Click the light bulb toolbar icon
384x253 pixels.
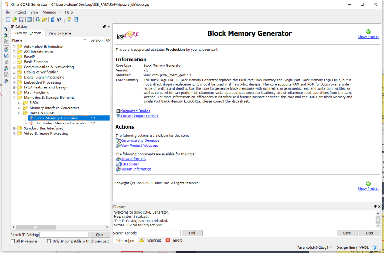point(69,20)
